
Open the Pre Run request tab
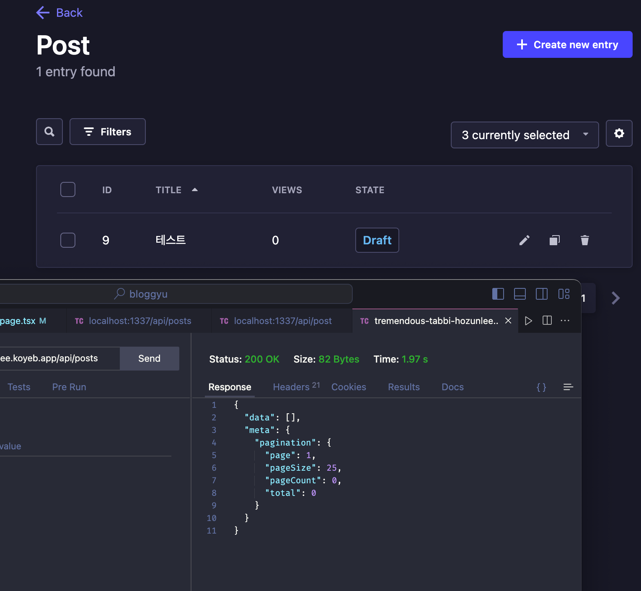point(69,387)
